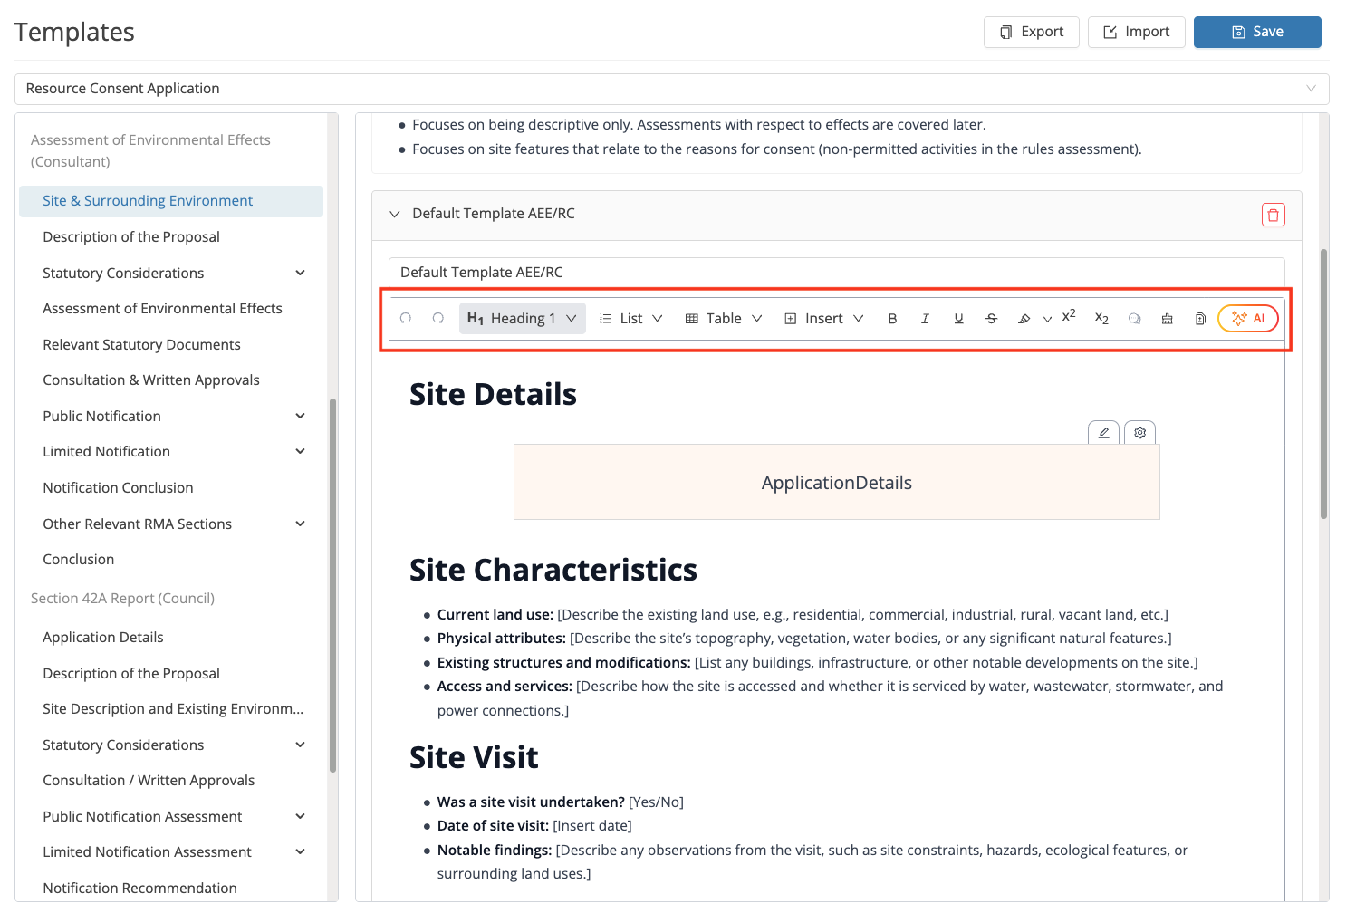The image size is (1346, 913).
Task: Open Assessment of Environmental Effects item
Action: point(162,309)
